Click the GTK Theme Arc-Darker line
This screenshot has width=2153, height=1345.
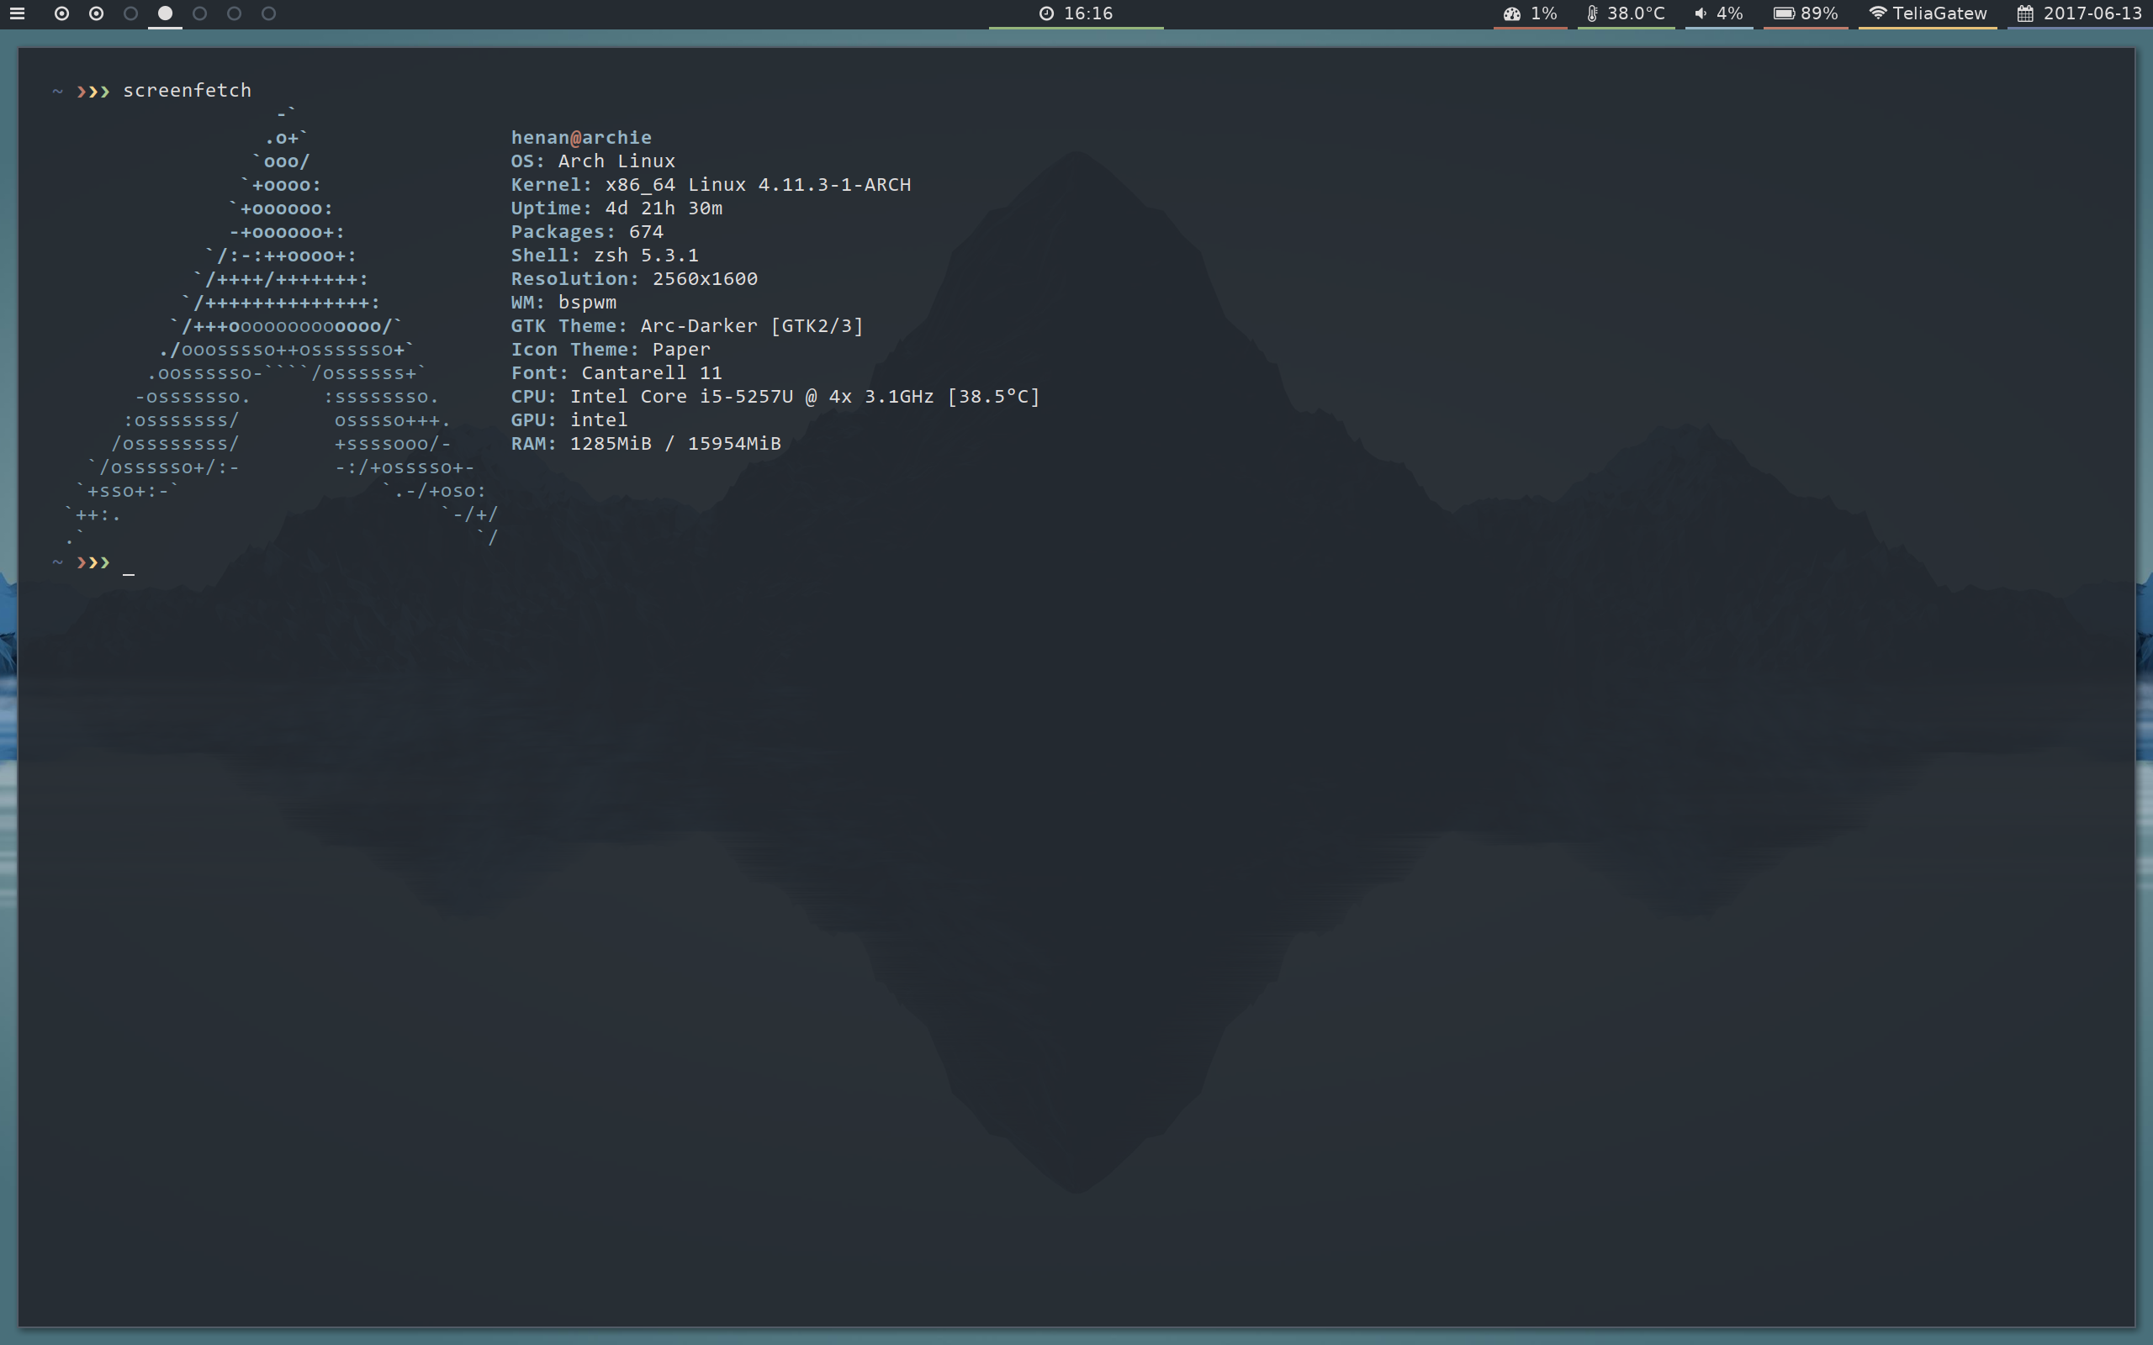click(687, 326)
